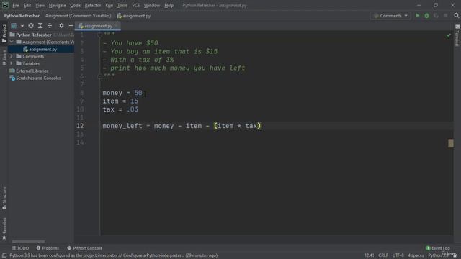Screen dimensions: 461x259
Task: Select Scratches and Consoles node
Action: [x=38, y=78]
